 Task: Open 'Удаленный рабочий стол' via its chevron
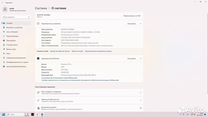click(141, 100)
